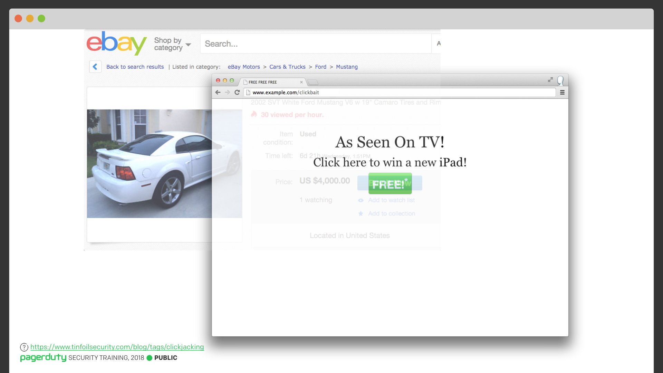Click the "US $4,000.00" price

(x=325, y=181)
